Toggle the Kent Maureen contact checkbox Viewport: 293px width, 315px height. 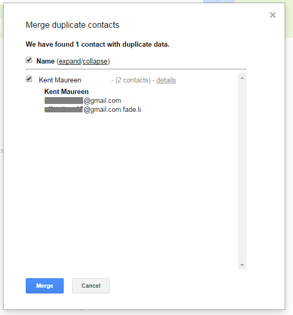click(x=29, y=79)
